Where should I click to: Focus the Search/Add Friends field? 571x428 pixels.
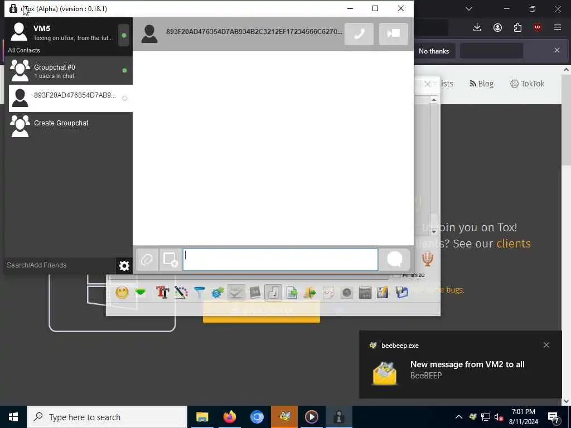click(60, 265)
